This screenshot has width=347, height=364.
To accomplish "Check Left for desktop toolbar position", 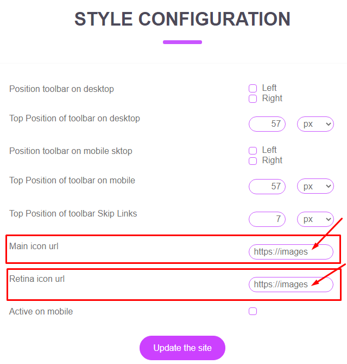I will 253,88.
